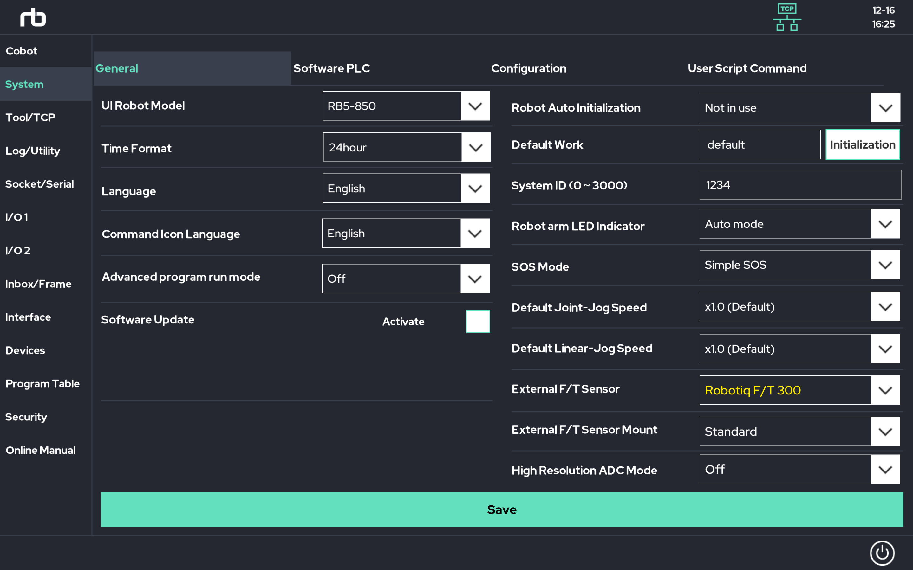This screenshot has width=913, height=570.
Task: Click the Default Work text field
Action: click(760, 145)
